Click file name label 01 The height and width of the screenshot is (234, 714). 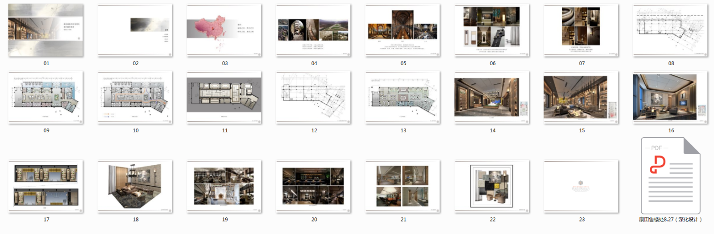[x=46, y=63]
